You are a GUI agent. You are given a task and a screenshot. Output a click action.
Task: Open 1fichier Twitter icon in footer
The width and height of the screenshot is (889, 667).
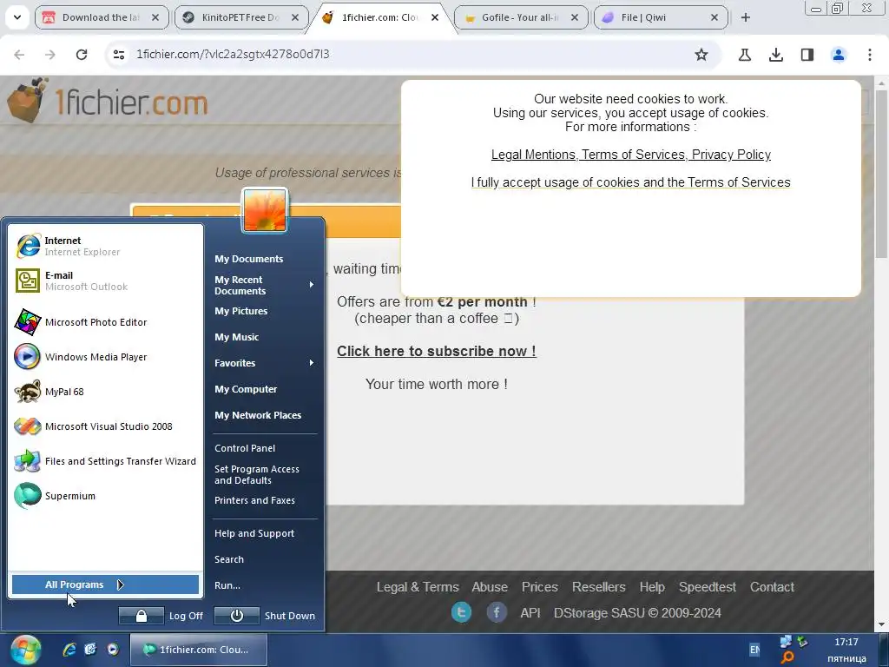461,612
